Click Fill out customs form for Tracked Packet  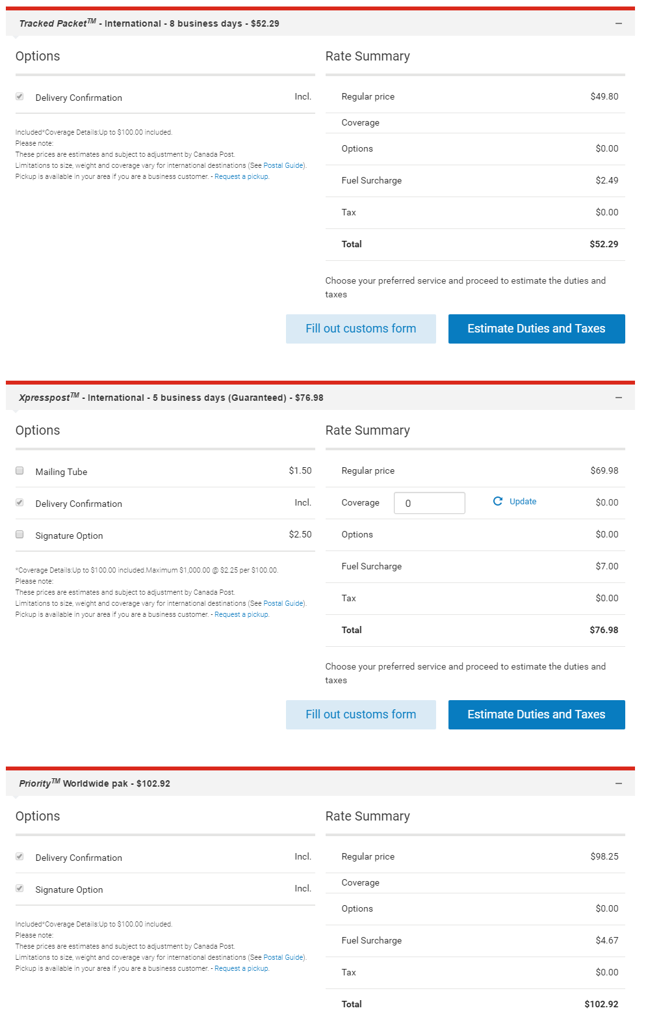click(361, 329)
